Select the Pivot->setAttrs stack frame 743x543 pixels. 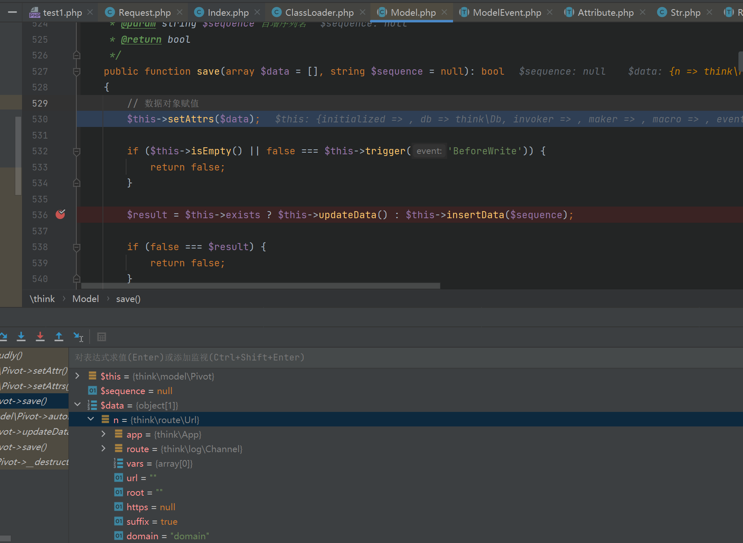(34, 386)
